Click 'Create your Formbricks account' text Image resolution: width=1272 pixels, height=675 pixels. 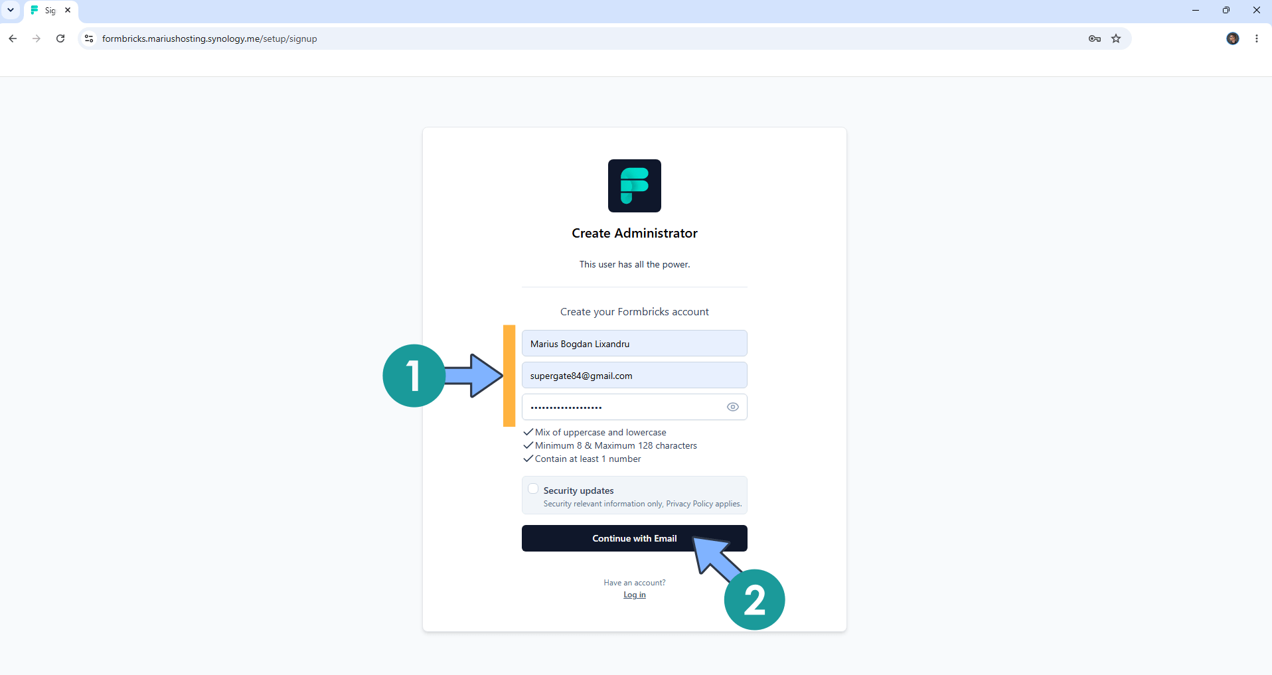click(x=635, y=312)
